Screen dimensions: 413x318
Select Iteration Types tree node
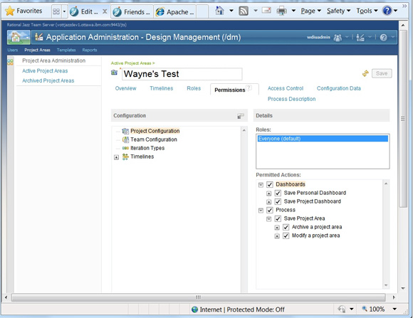click(x=147, y=148)
